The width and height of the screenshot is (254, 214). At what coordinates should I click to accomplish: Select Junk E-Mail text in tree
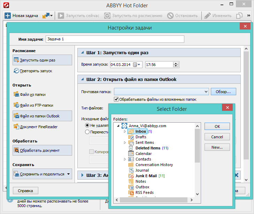146,176
